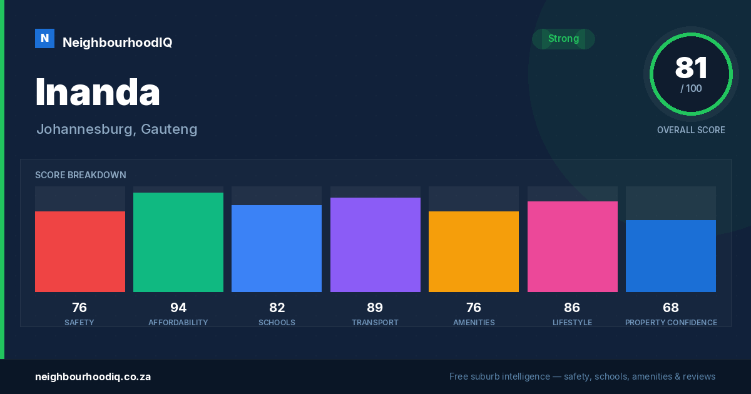Open the neighbourhoodiq.co.za footer link
751x394 pixels.
[x=93, y=376]
